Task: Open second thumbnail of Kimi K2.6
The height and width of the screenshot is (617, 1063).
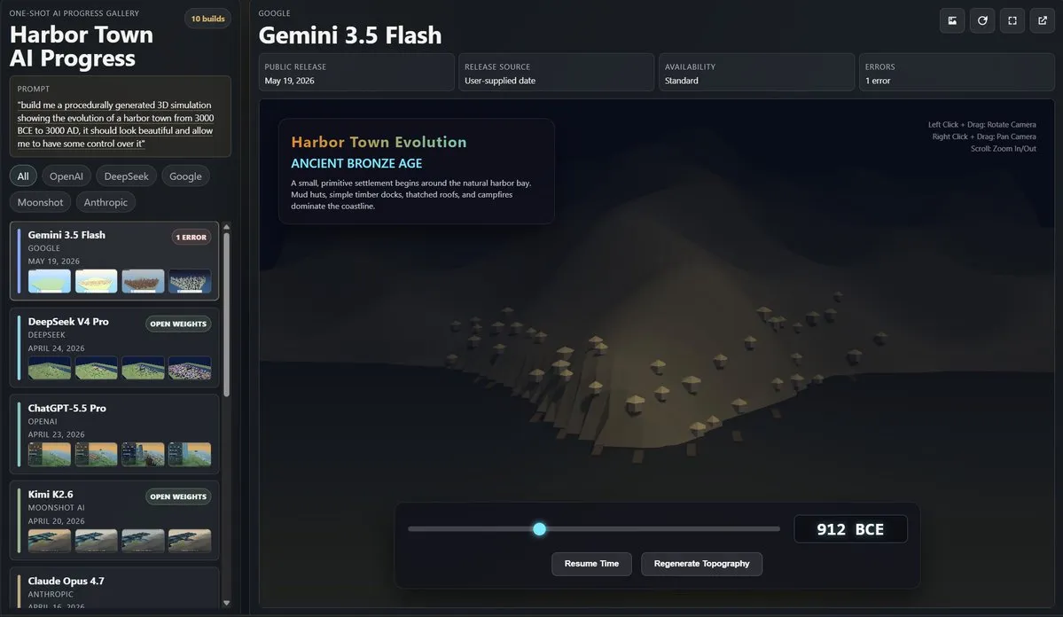Action: pyautogui.click(x=97, y=541)
